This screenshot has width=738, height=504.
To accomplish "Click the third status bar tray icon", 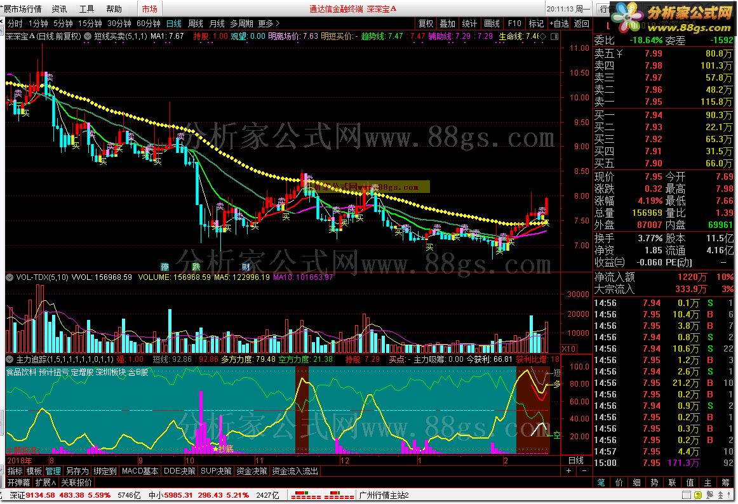I will [x=709, y=495].
